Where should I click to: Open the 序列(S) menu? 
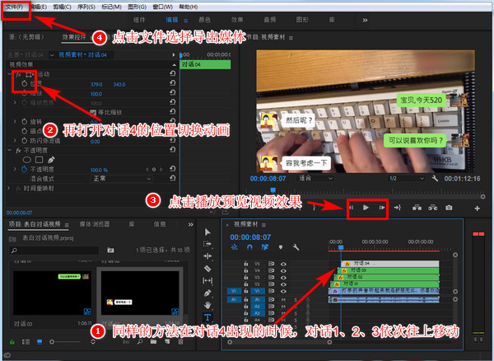point(86,7)
